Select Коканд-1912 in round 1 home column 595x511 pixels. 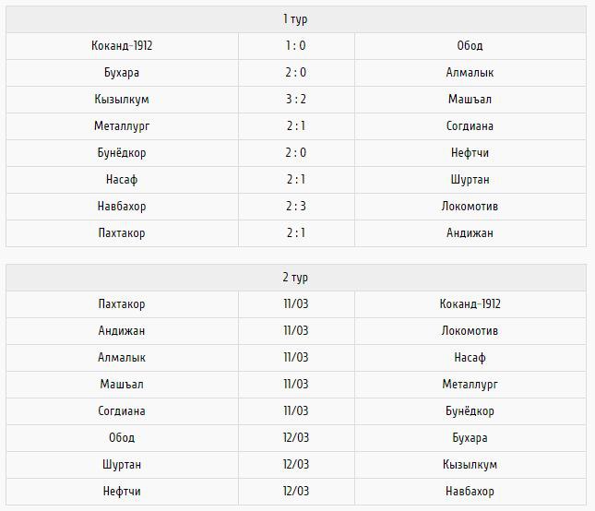(x=122, y=46)
